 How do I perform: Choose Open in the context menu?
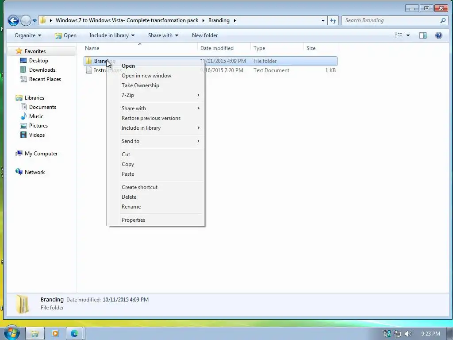coord(156,66)
